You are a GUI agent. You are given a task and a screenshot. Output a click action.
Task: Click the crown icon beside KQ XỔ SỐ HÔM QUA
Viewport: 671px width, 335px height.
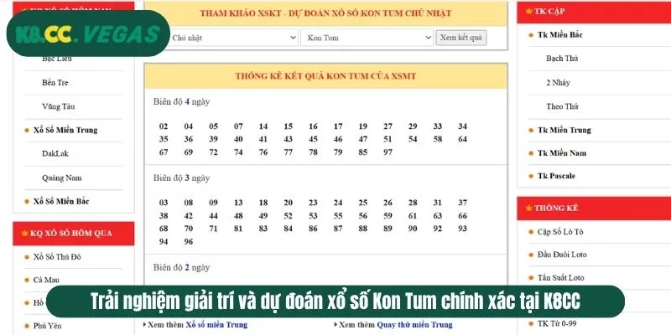25,234
